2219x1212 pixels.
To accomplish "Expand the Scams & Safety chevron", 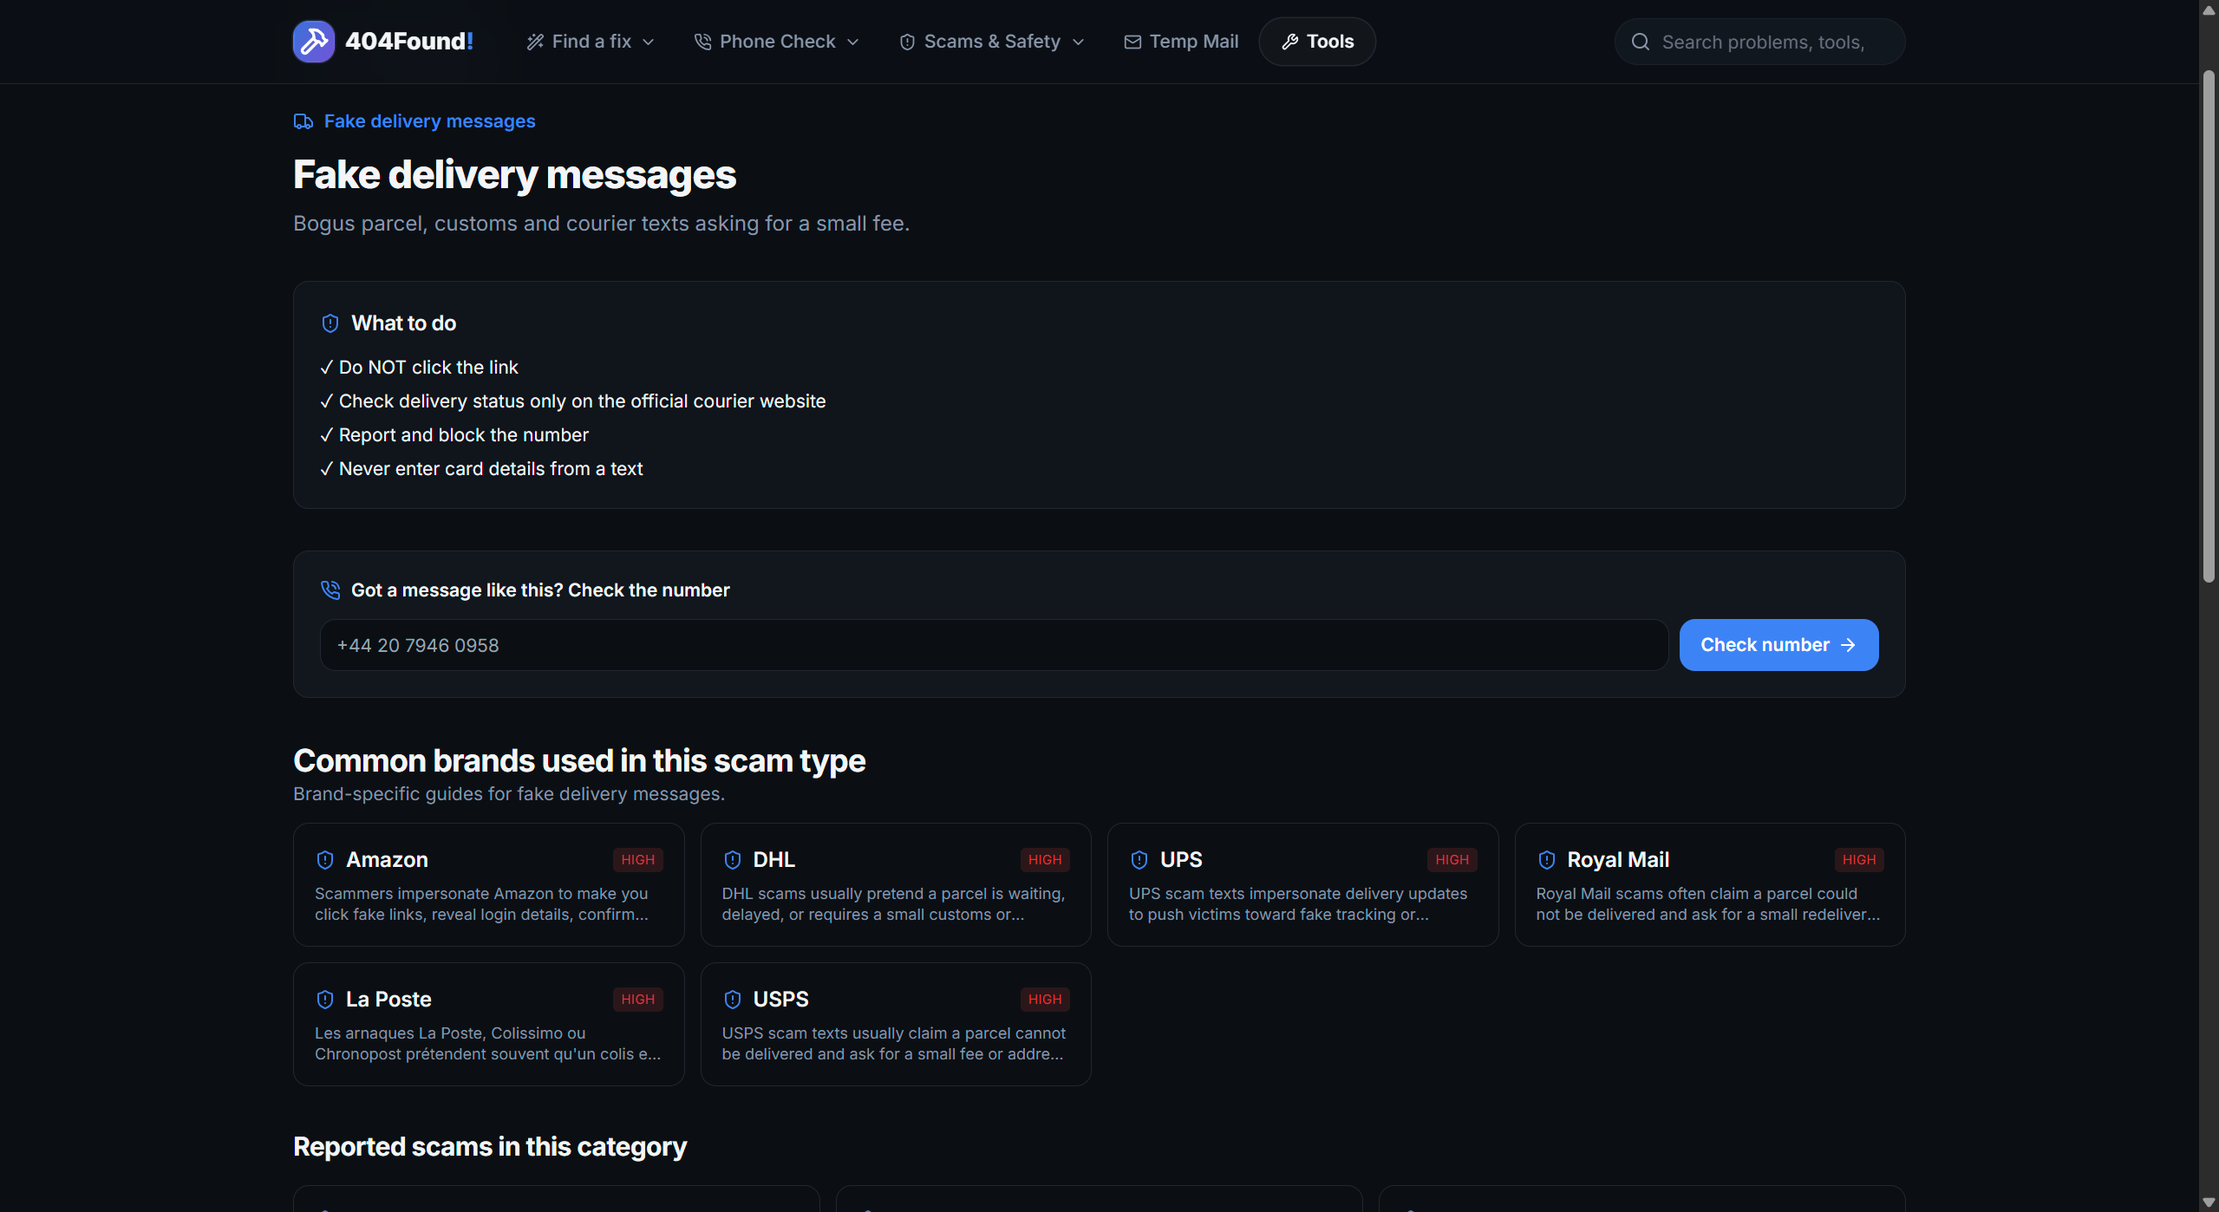I will (1079, 42).
